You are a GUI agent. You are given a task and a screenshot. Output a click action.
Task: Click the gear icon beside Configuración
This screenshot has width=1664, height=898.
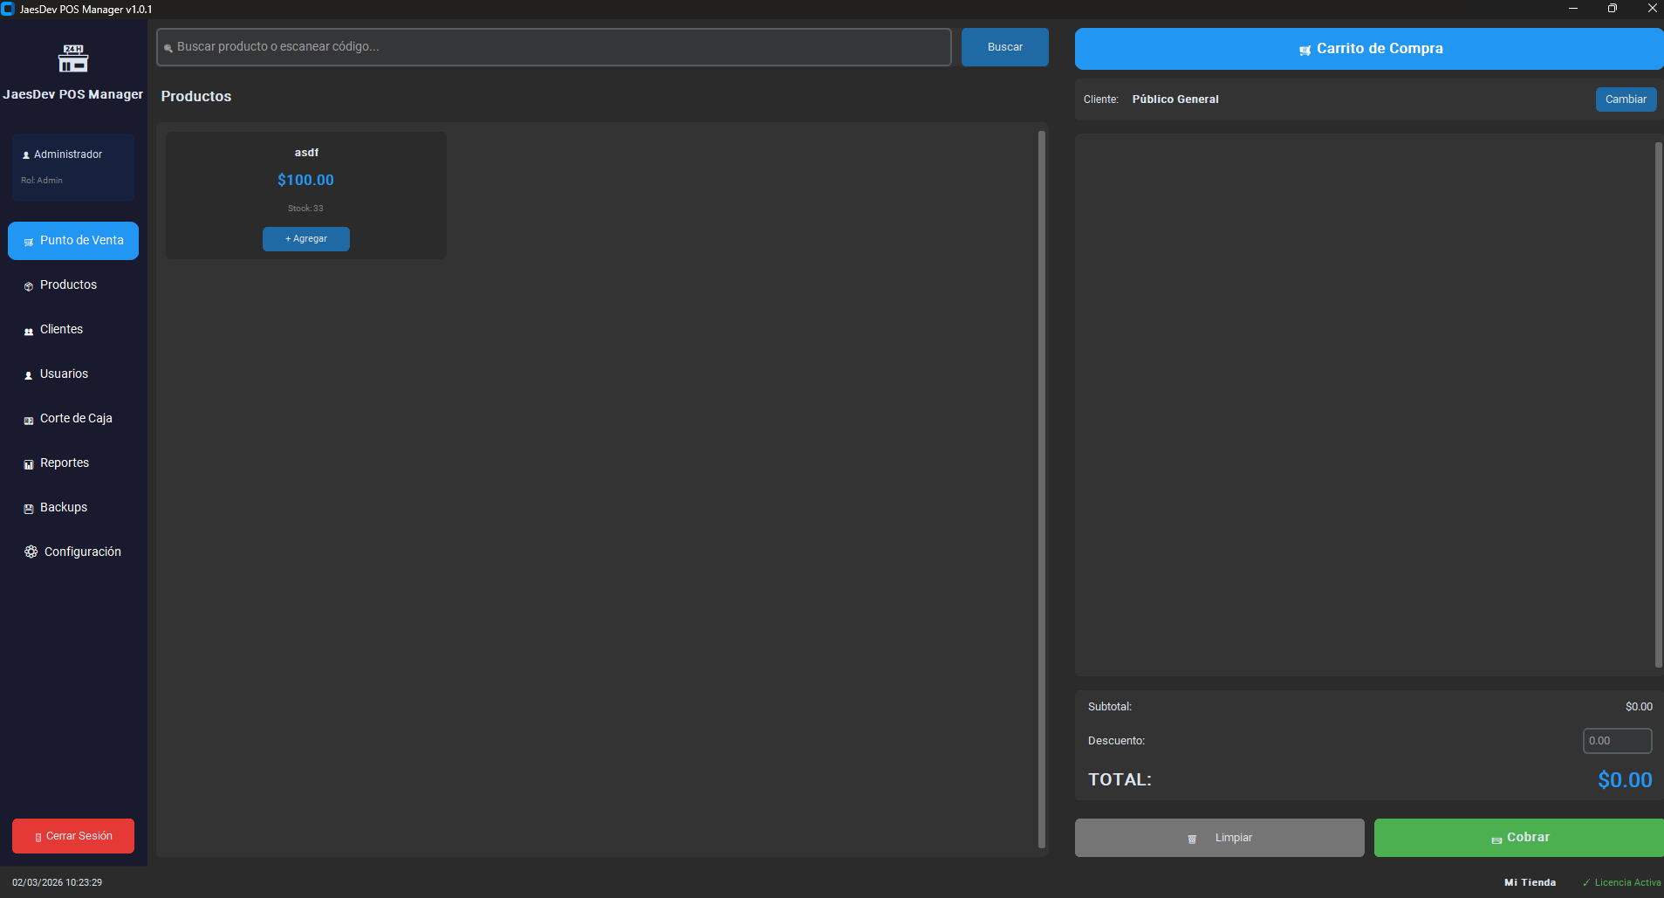(x=31, y=552)
